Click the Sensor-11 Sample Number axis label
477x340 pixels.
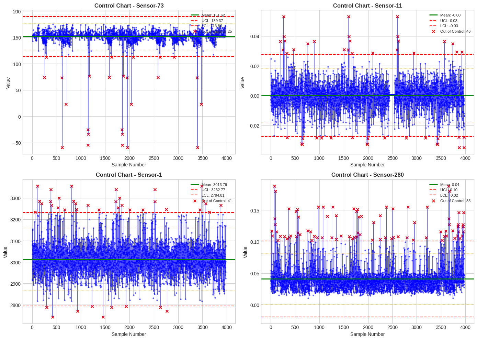coord(367,165)
